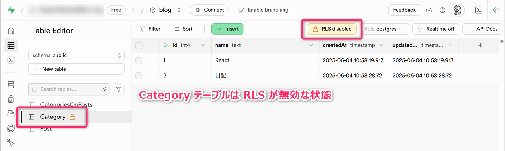Check the row with id 1
Image resolution: width=505 pixels, height=151 pixels.
coord(139,61)
